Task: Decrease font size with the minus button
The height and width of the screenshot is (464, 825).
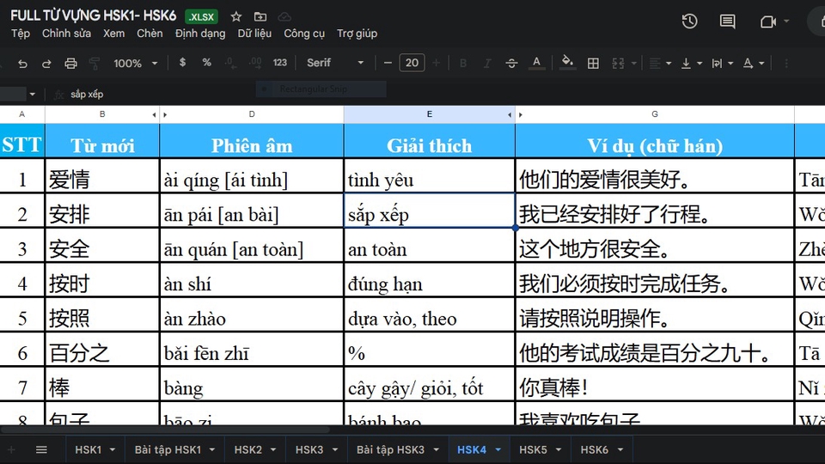Action: pyautogui.click(x=388, y=63)
